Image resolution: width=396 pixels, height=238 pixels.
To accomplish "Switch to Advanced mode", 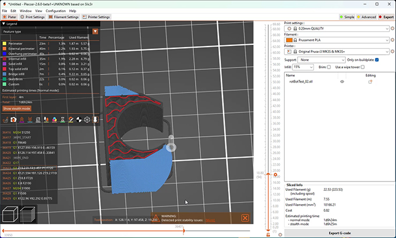I will click(x=366, y=17).
